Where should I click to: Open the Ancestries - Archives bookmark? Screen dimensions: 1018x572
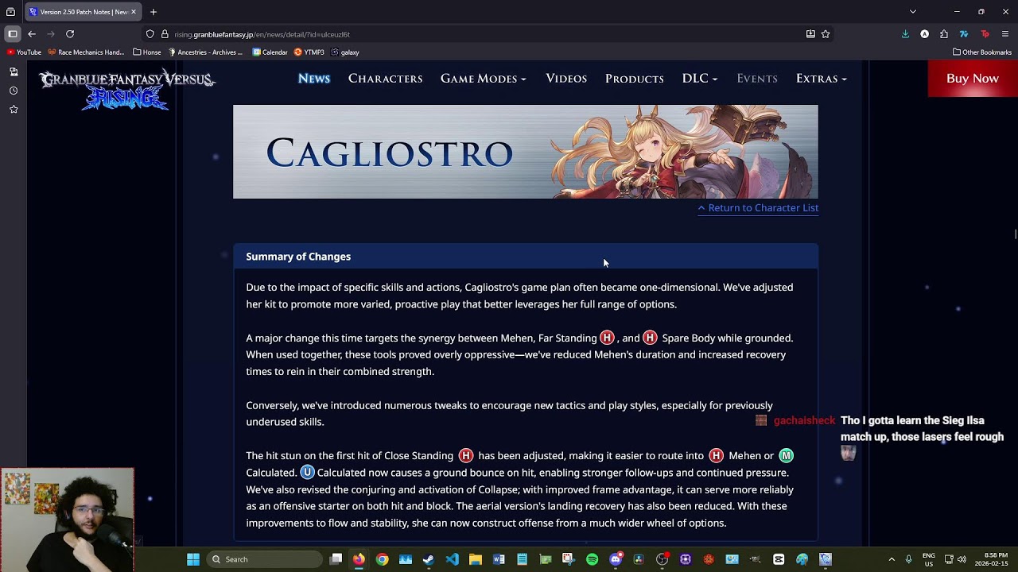point(205,52)
